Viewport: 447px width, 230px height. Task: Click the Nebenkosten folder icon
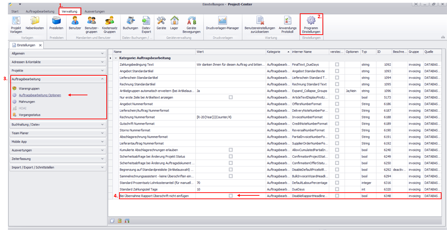tap(35, 21)
